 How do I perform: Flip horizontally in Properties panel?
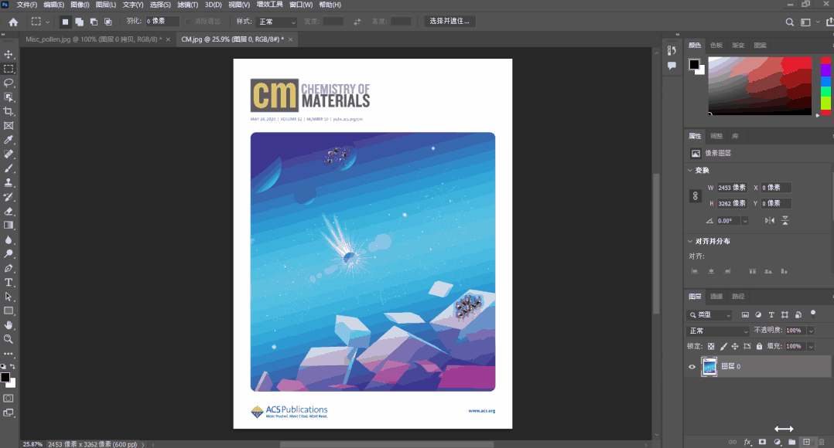click(770, 220)
